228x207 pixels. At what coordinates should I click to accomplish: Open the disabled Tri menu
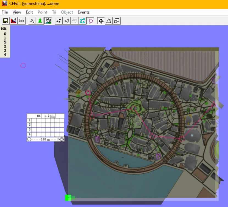(54, 12)
